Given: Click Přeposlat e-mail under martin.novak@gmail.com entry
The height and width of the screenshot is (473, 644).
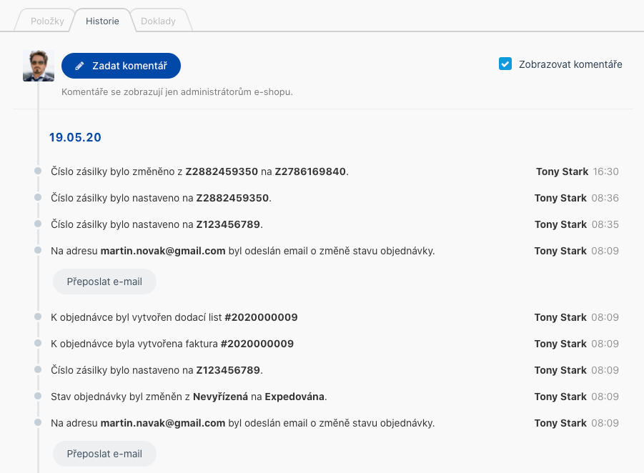Looking at the screenshot, I should click(104, 282).
